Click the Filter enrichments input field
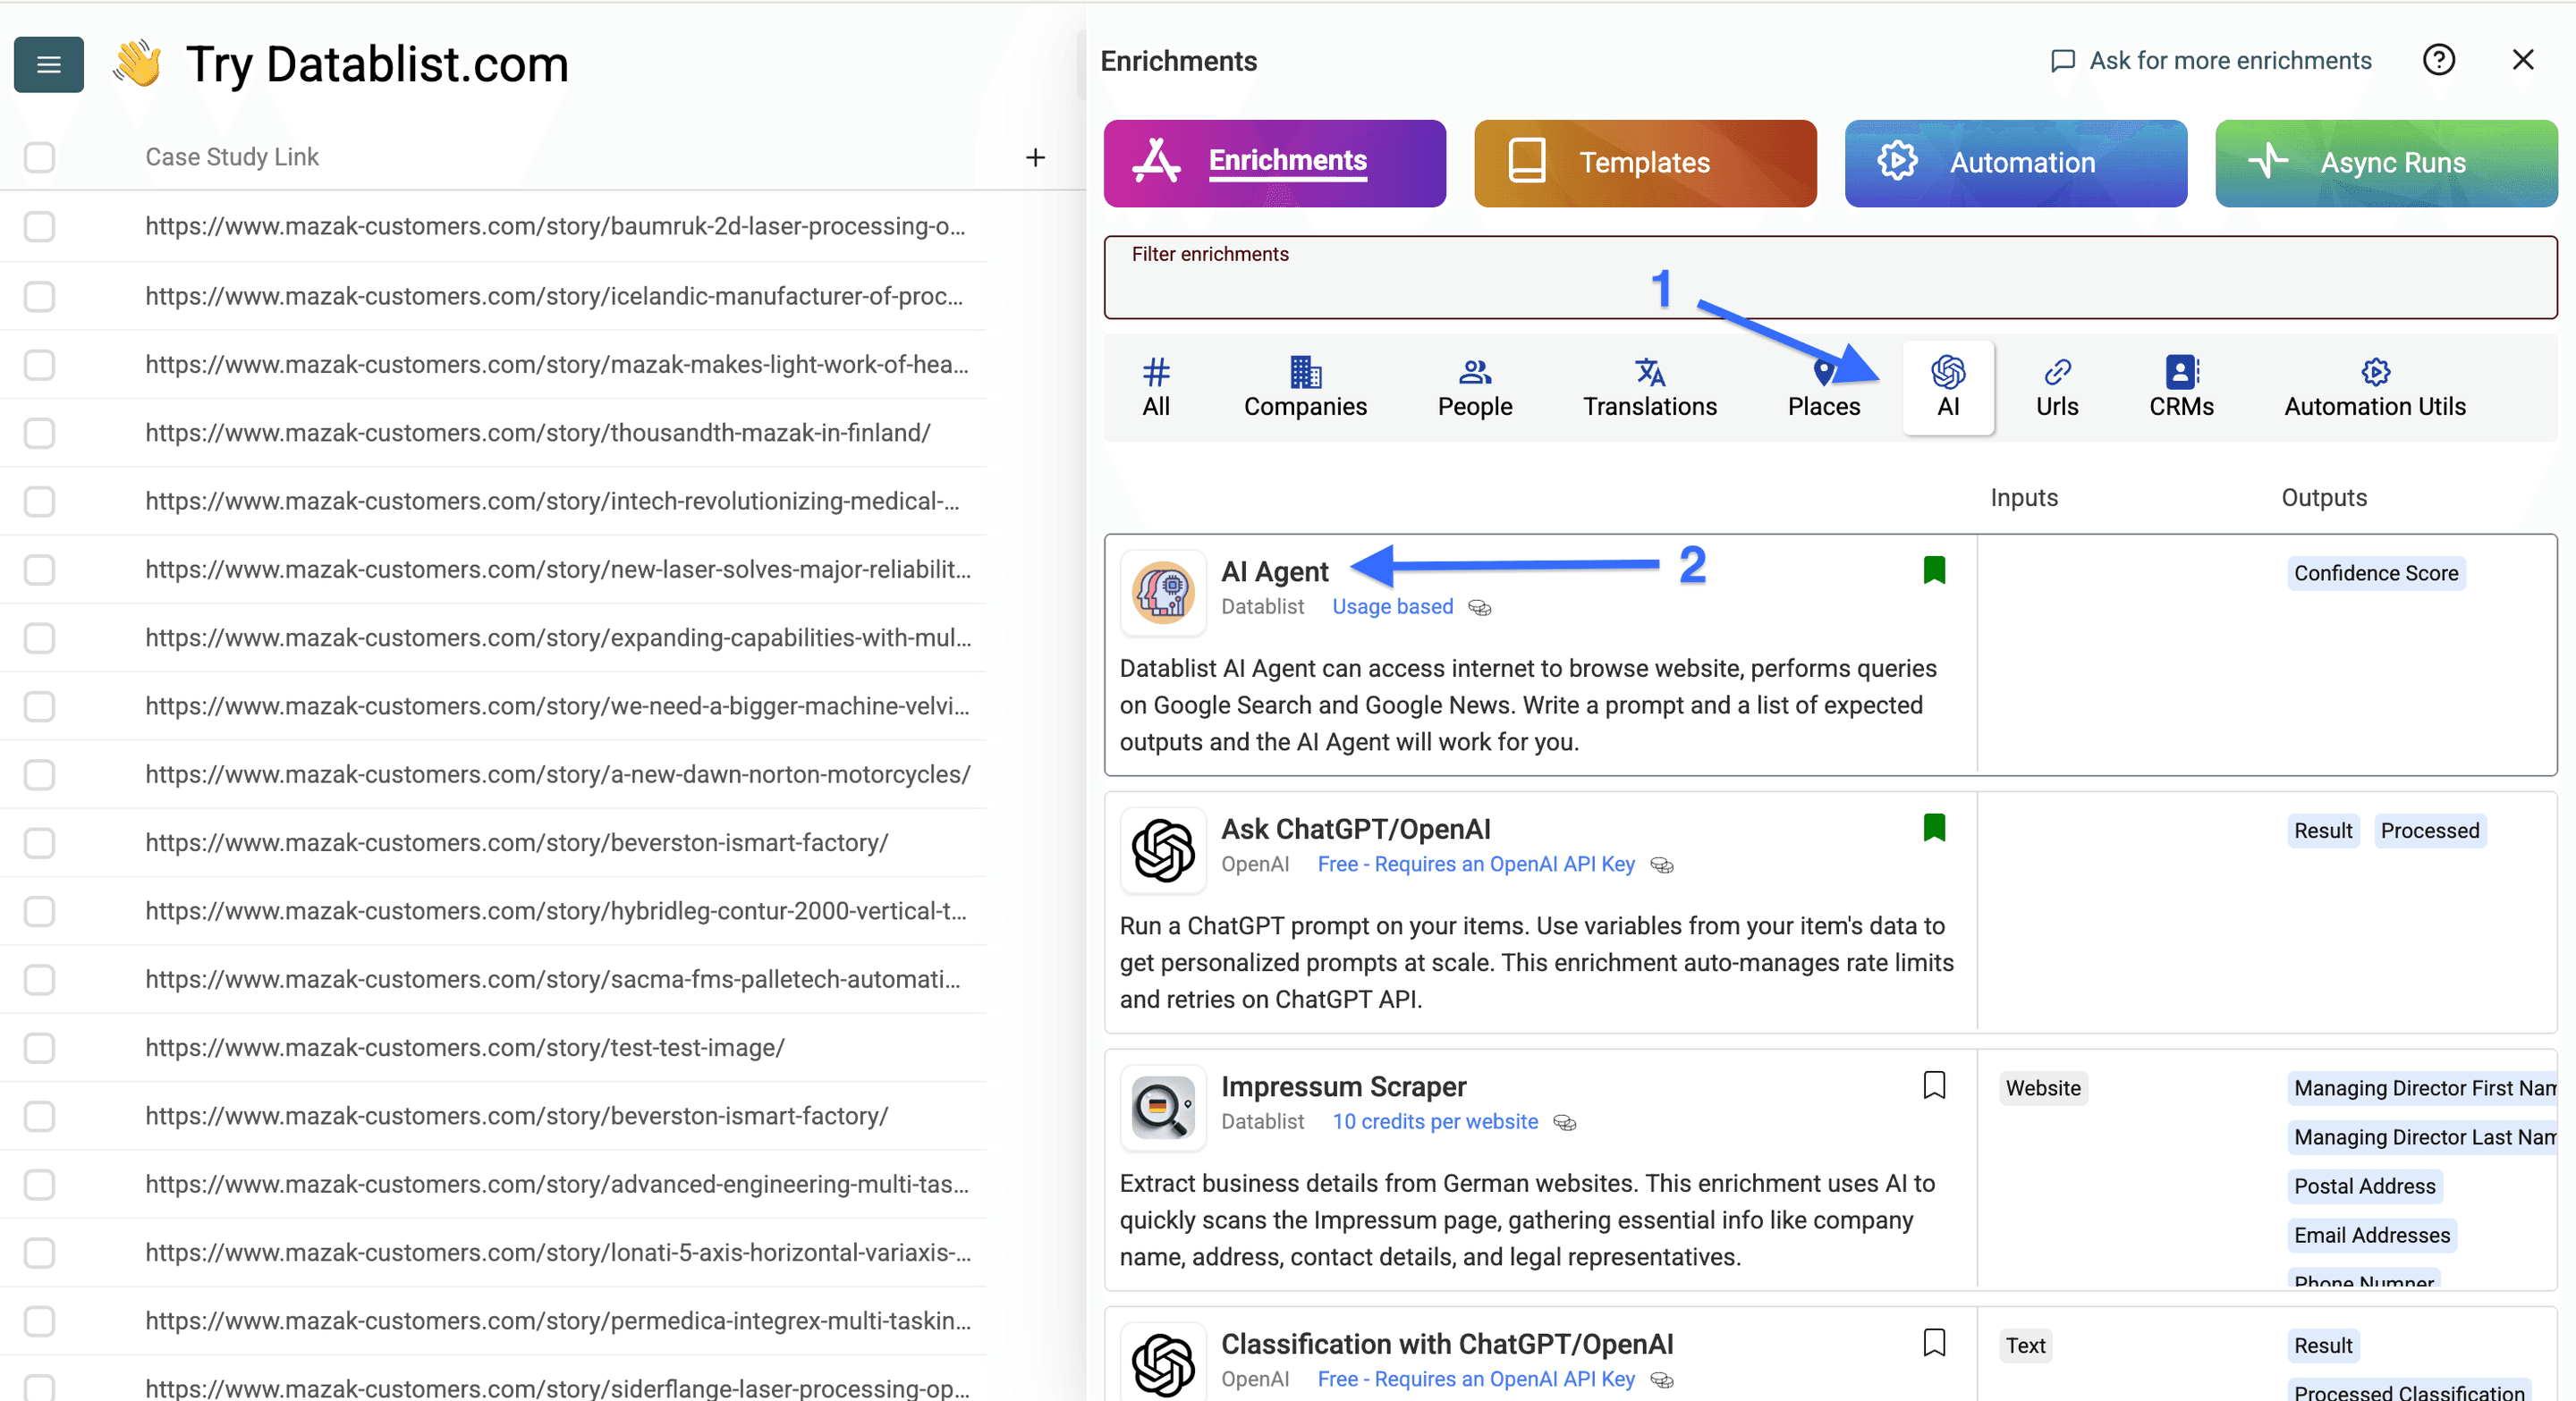The width and height of the screenshot is (2576, 1401). pyautogui.click(x=1830, y=278)
